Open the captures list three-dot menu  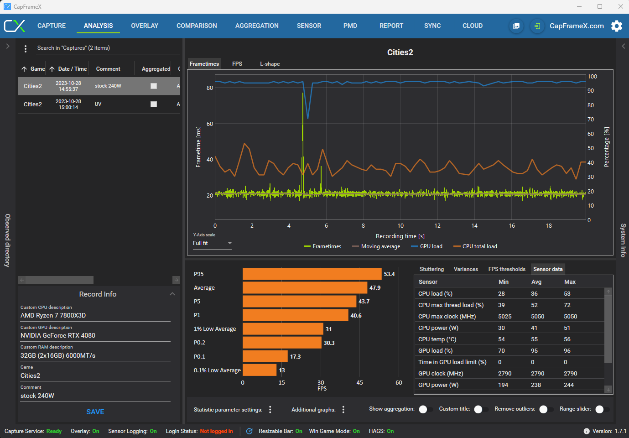point(26,48)
